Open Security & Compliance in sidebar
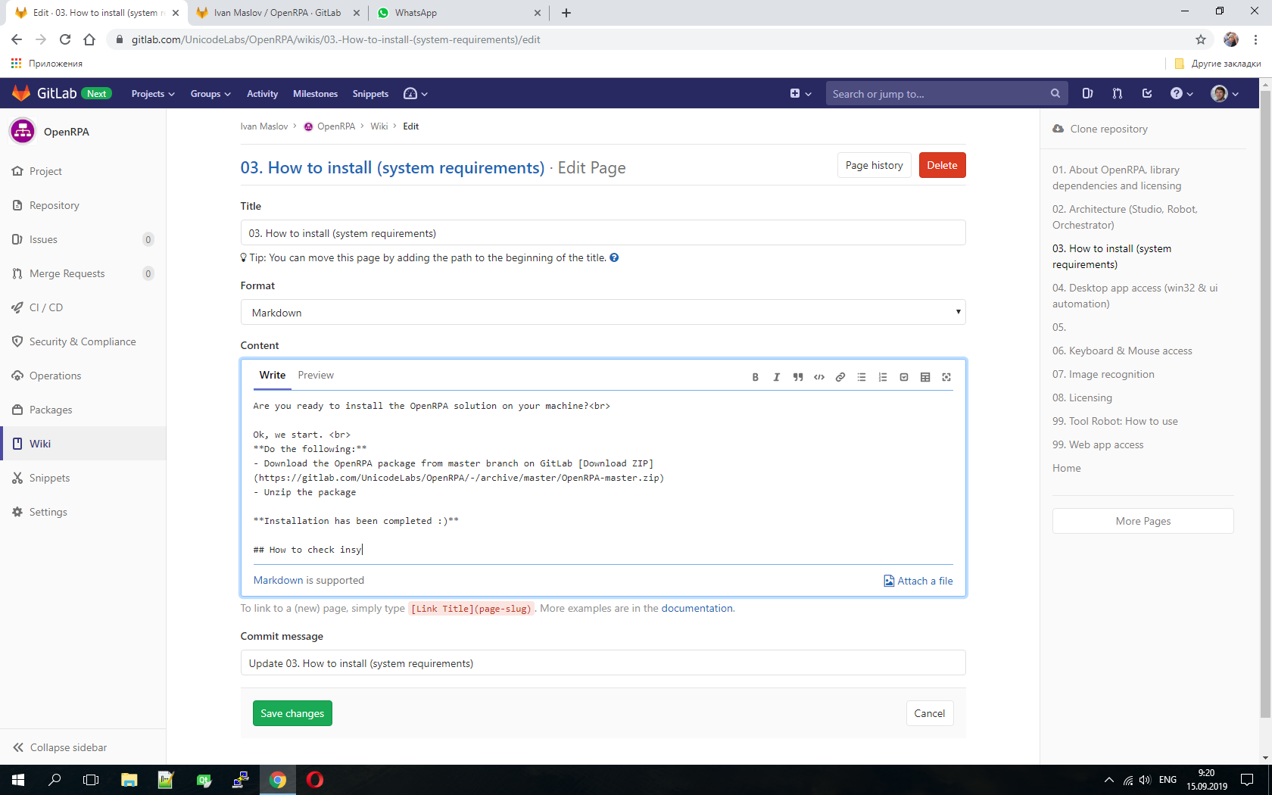 tap(83, 341)
